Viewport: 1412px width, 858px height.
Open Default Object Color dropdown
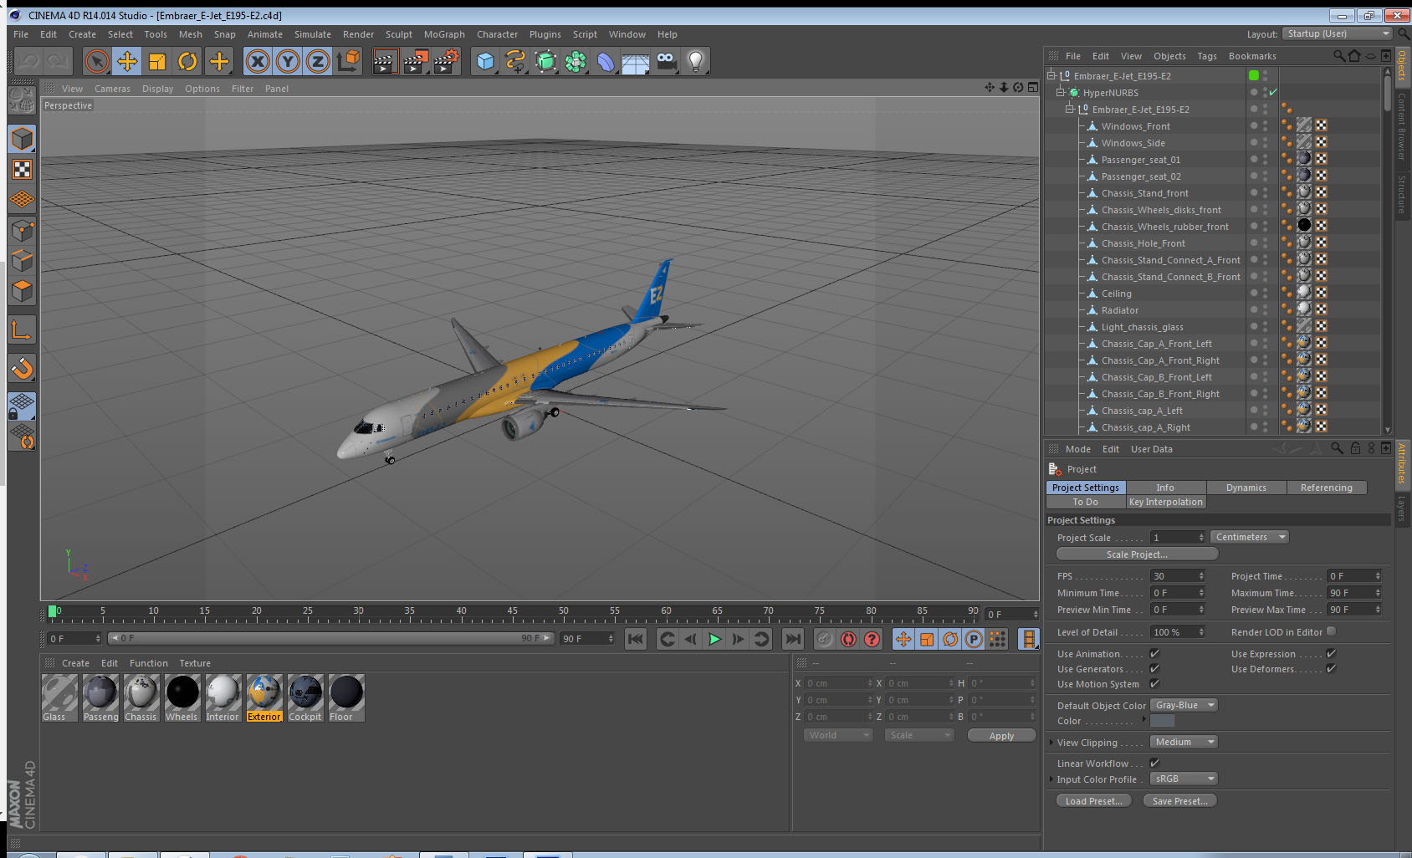click(x=1184, y=705)
